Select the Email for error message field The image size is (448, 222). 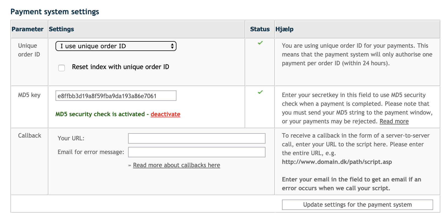(197, 152)
